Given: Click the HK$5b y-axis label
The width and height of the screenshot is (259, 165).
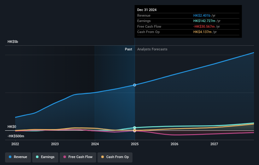Looking at the screenshot, I should click(x=13, y=42).
